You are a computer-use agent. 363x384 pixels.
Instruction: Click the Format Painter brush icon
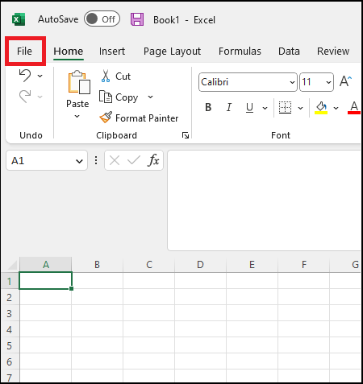click(x=106, y=118)
